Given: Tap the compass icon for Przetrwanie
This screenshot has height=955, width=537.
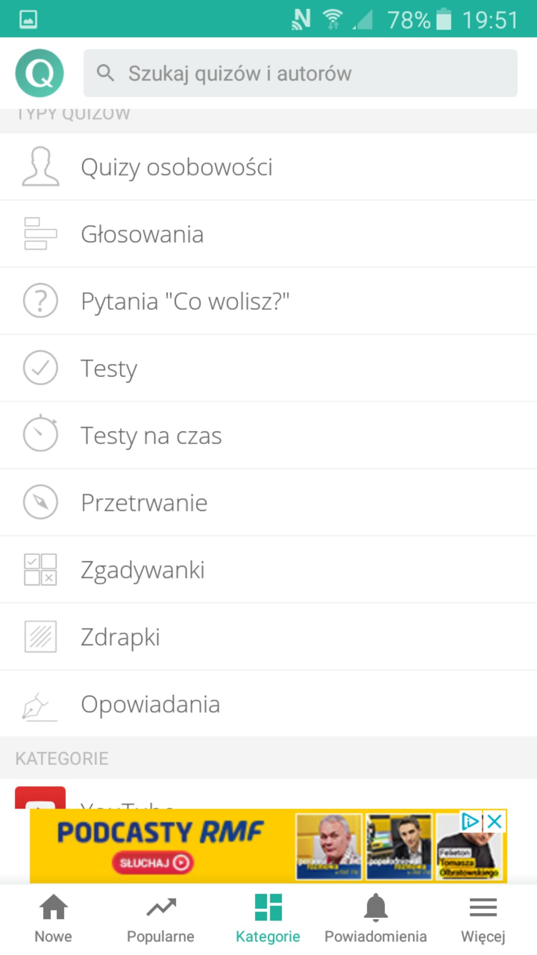Looking at the screenshot, I should [x=41, y=502].
